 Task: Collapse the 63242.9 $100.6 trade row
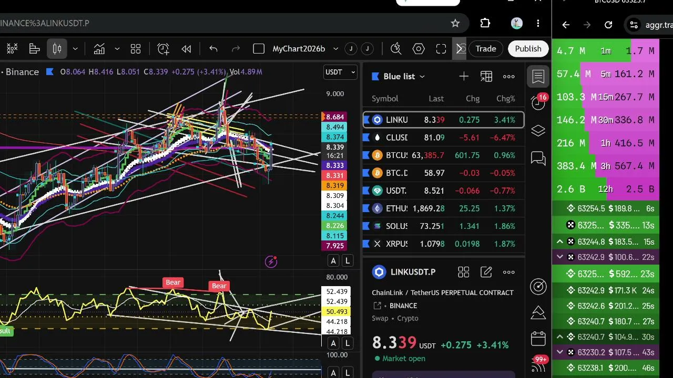pyautogui.click(x=560, y=257)
